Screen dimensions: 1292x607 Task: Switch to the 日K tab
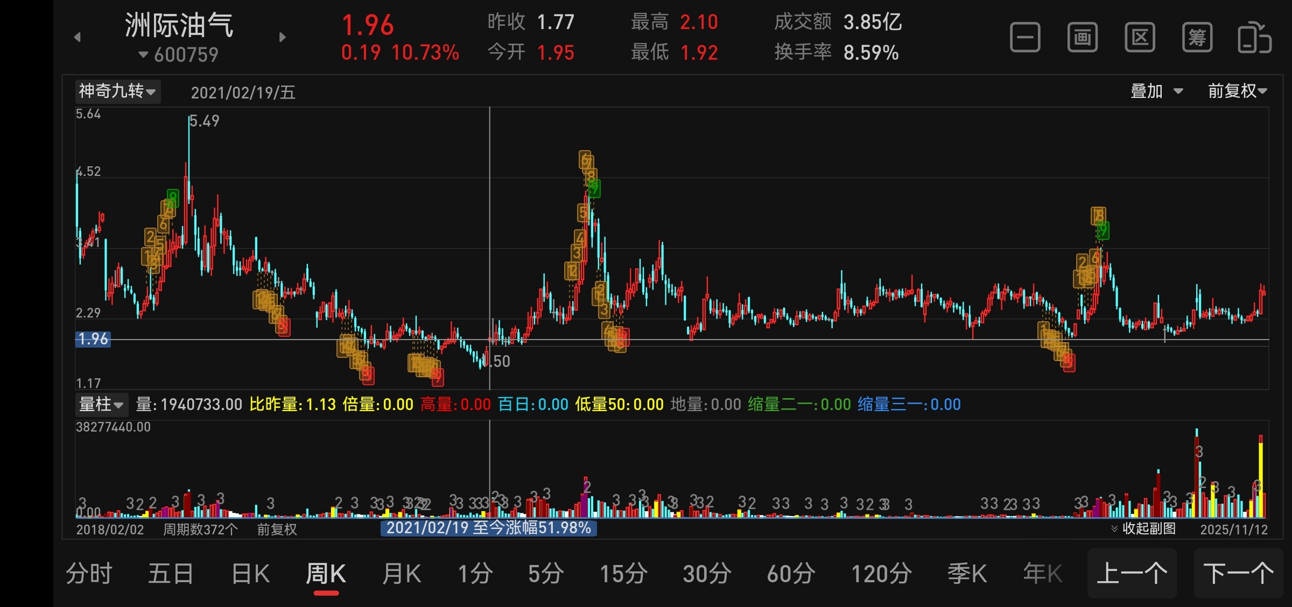click(x=250, y=574)
